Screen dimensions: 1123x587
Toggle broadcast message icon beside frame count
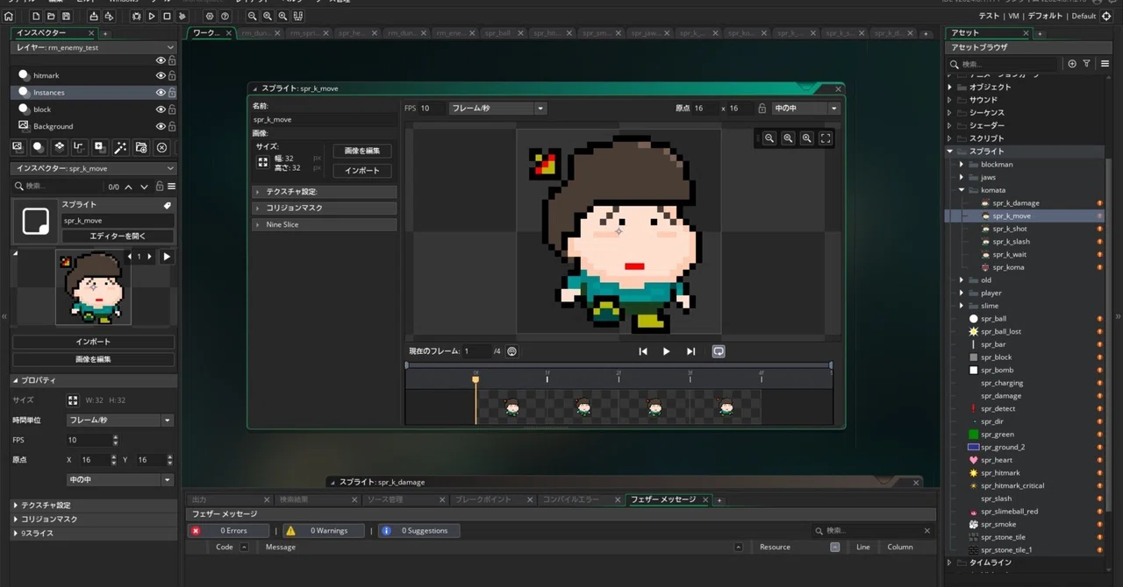coord(512,351)
